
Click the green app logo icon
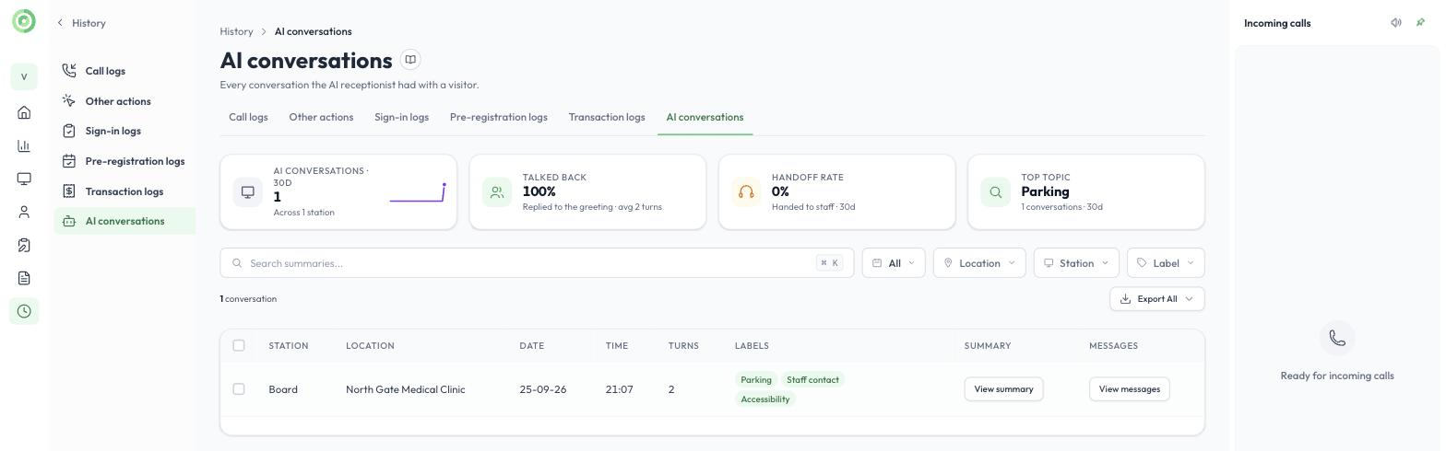(x=24, y=21)
